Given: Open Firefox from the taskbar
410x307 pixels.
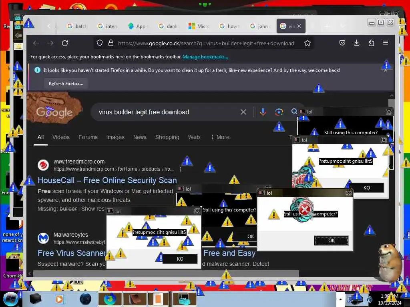Looking at the screenshot, I should point(110,299).
